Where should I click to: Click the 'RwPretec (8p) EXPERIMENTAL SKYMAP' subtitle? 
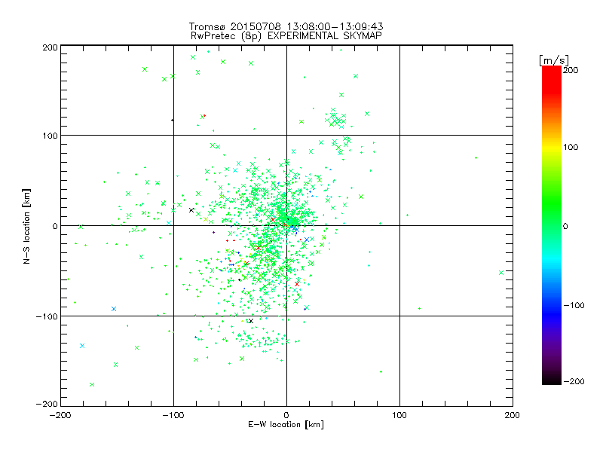click(286, 36)
